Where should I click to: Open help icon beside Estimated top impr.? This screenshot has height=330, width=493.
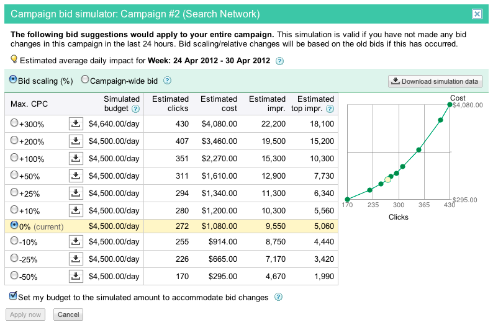tap(330, 109)
